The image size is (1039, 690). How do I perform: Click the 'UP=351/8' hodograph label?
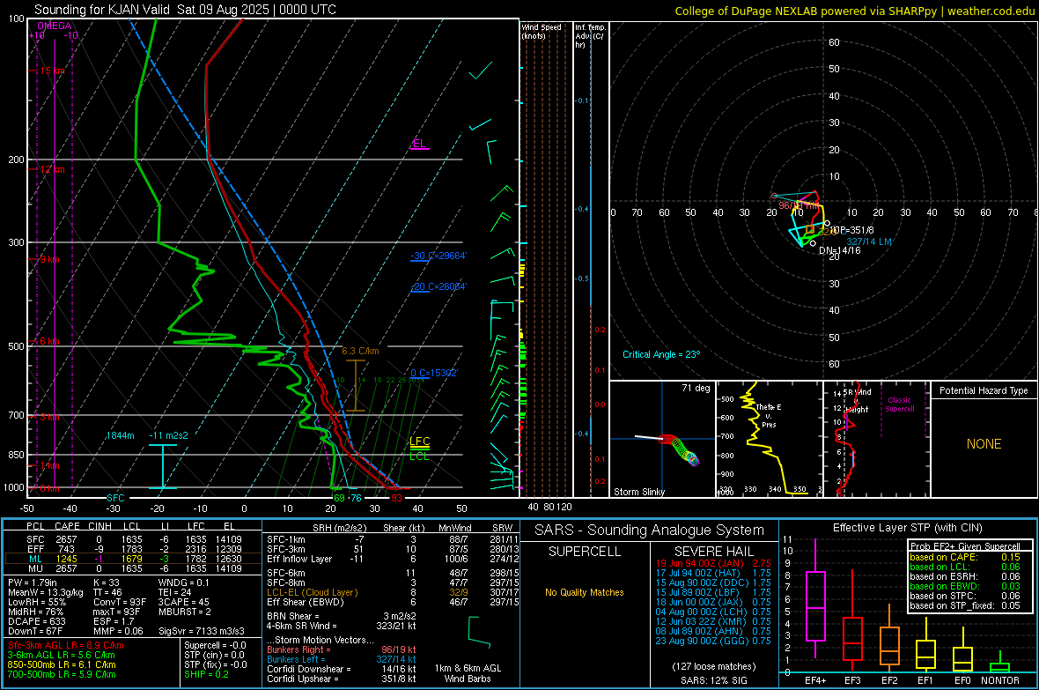853,230
